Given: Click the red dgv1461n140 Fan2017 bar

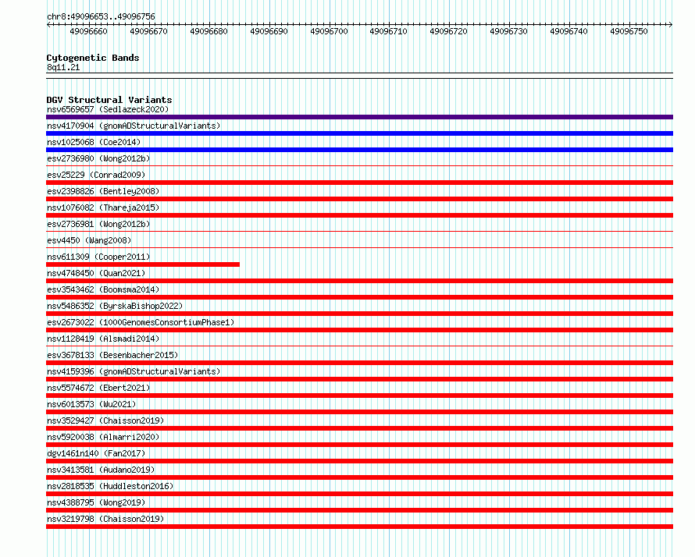Looking at the screenshot, I should 359,461.
